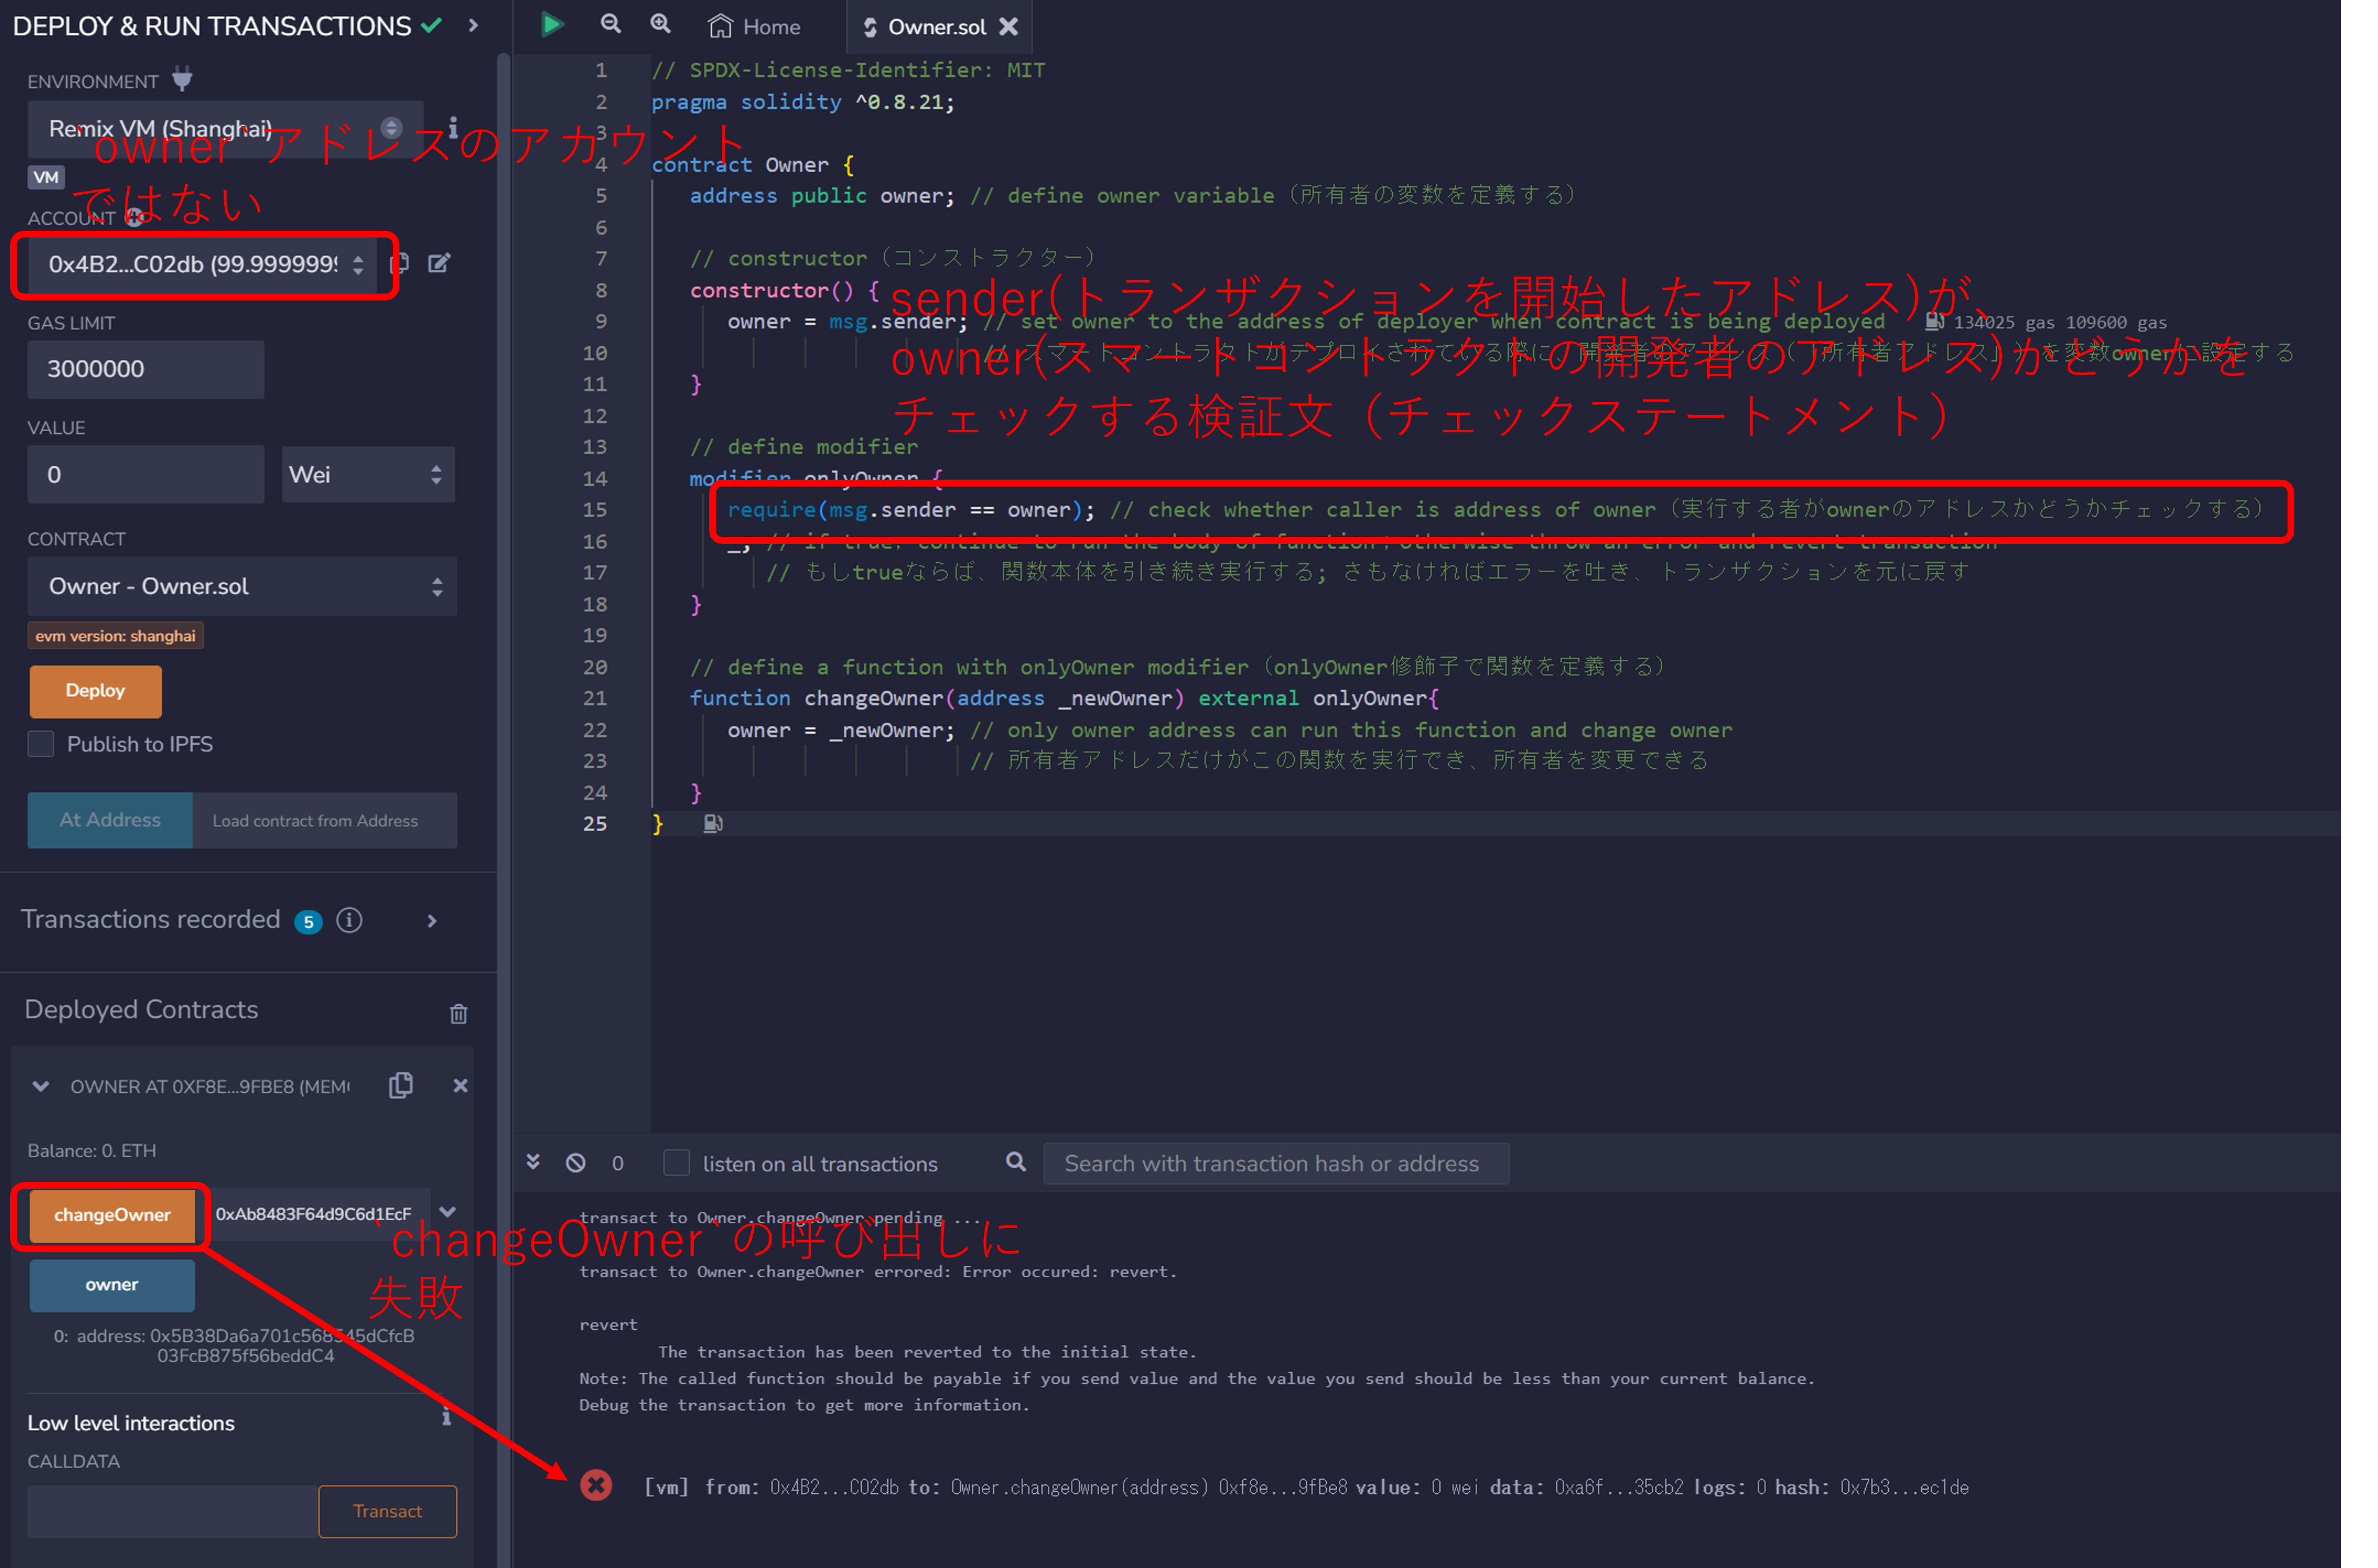Click the red error icon of the failed transaction
Image resolution: width=2378 pixels, height=1568 pixels.
tap(597, 1486)
